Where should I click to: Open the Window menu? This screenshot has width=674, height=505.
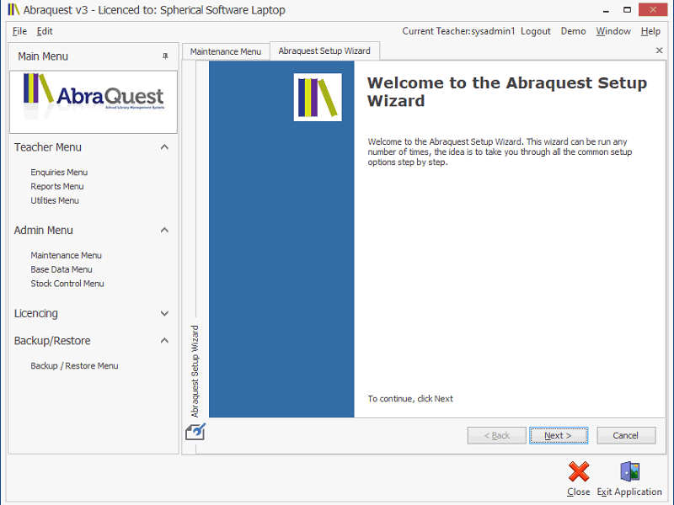pyautogui.click(x=613, y=31)
